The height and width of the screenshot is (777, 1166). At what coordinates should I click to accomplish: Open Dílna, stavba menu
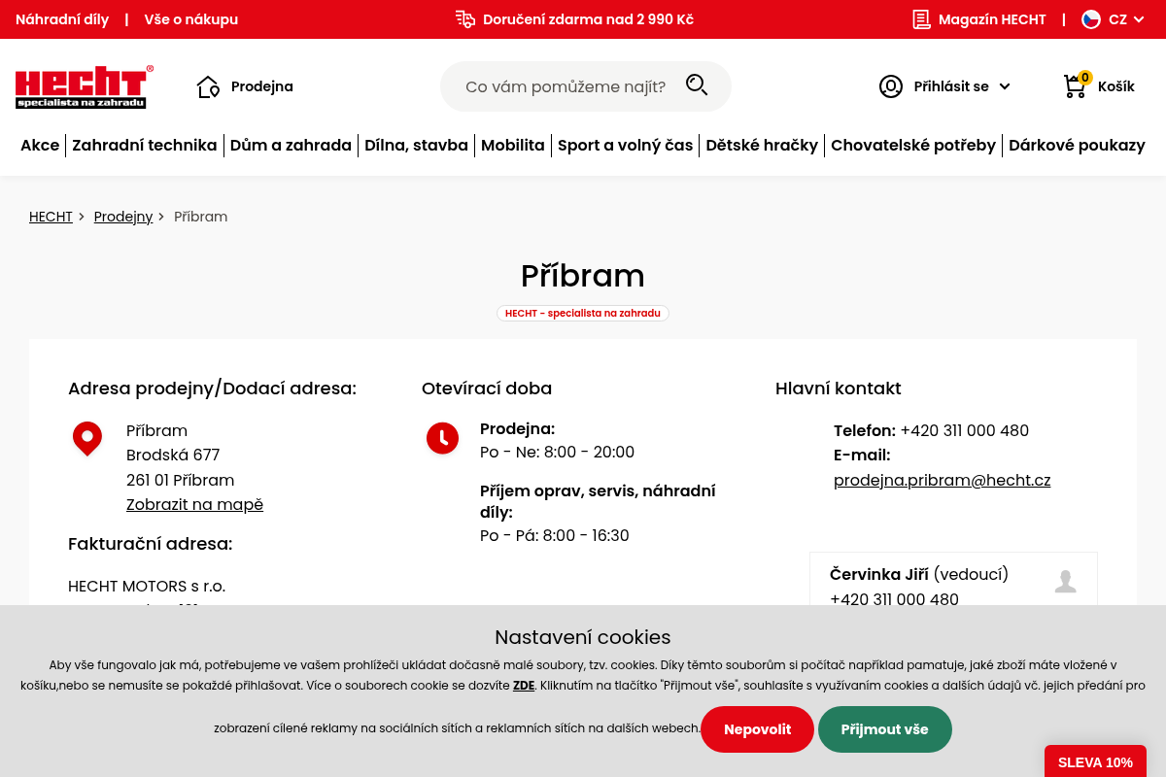[x=416, y=146]
